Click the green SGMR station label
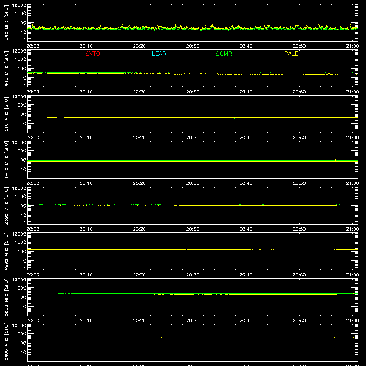Image resolution: width=366 pixels, height=366 pixels. [x=224, y=54]
